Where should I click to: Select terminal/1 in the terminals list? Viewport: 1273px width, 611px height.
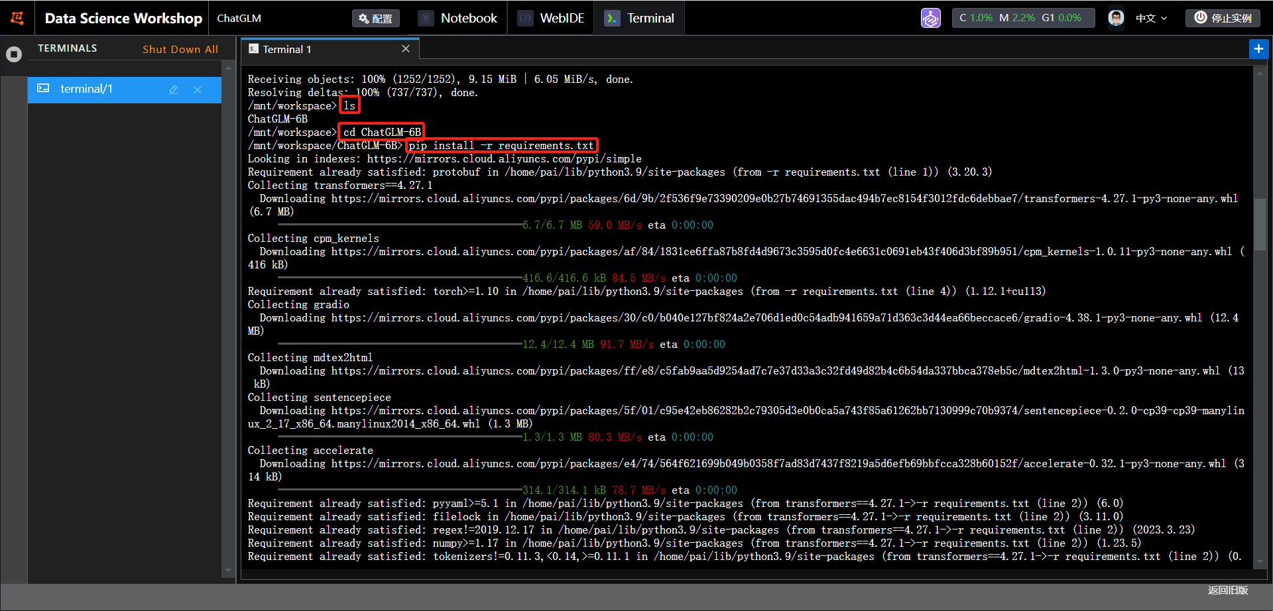[125, 89]
